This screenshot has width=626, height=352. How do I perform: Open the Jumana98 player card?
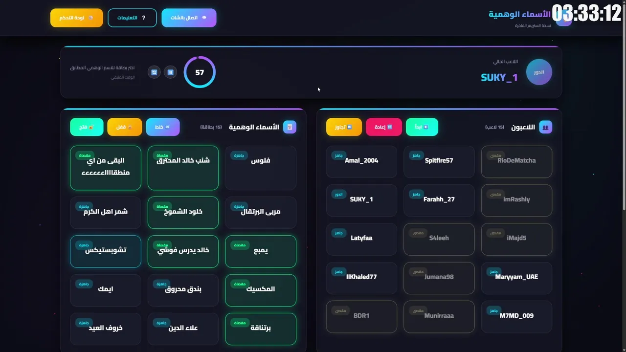point(439,278)
